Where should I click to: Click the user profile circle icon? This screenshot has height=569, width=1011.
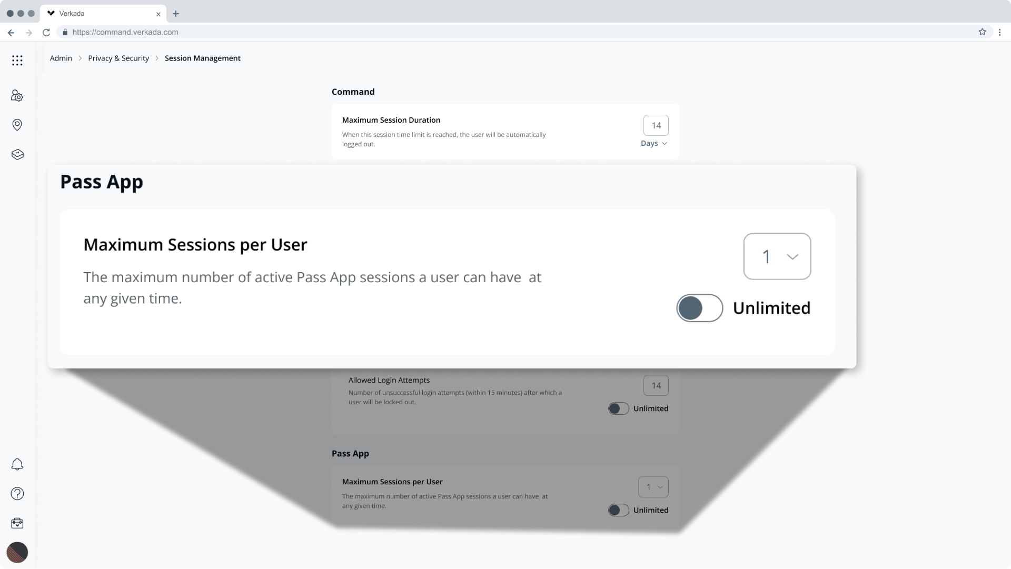click(17, 552)
